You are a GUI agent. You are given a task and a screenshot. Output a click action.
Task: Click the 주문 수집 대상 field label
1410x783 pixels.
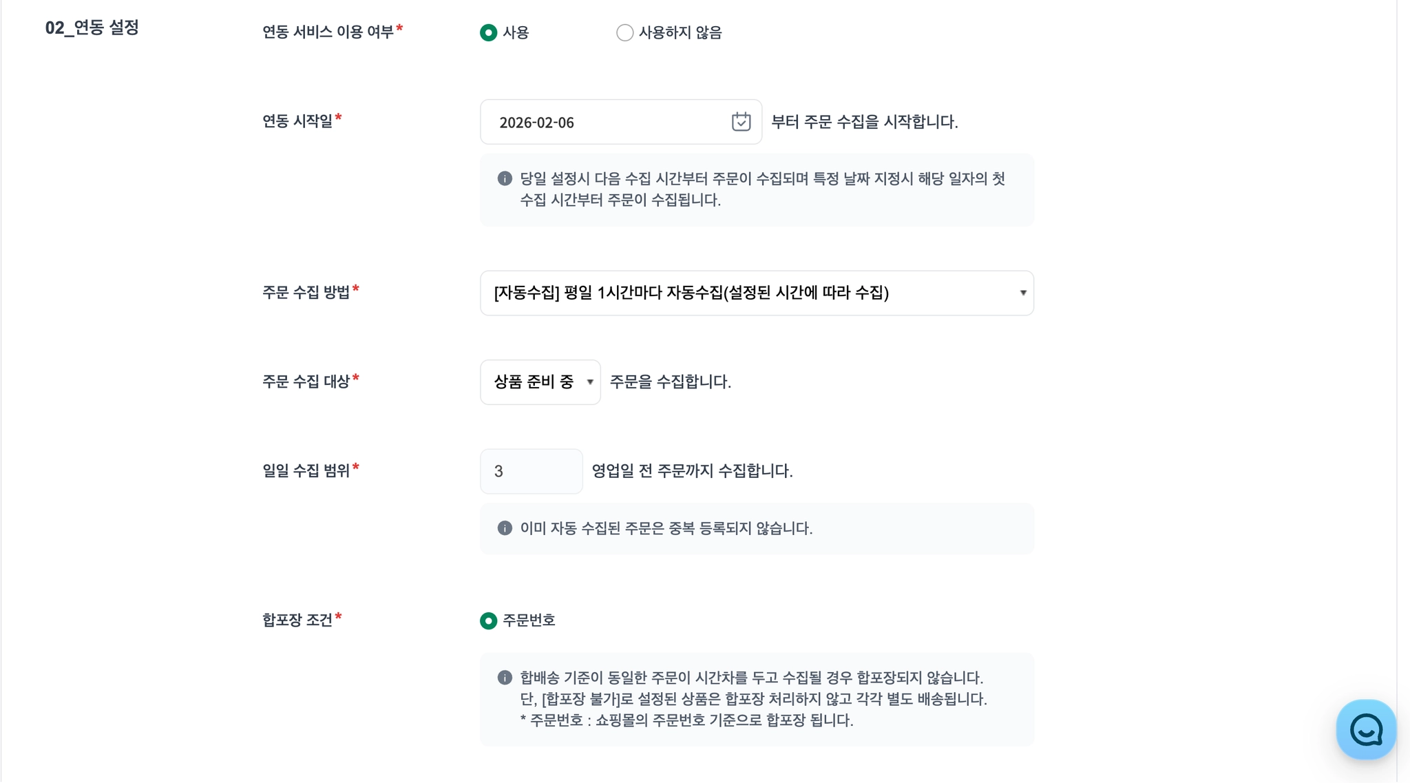pos(306,382)
